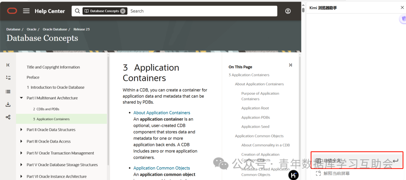Click Help Center title
The image size is (406, 180).
[x=50, y=11]
